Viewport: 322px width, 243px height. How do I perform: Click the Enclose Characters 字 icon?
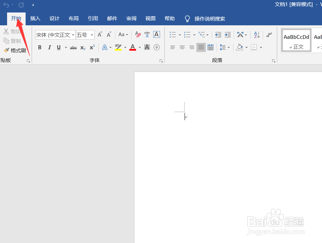tap(157, 47)
